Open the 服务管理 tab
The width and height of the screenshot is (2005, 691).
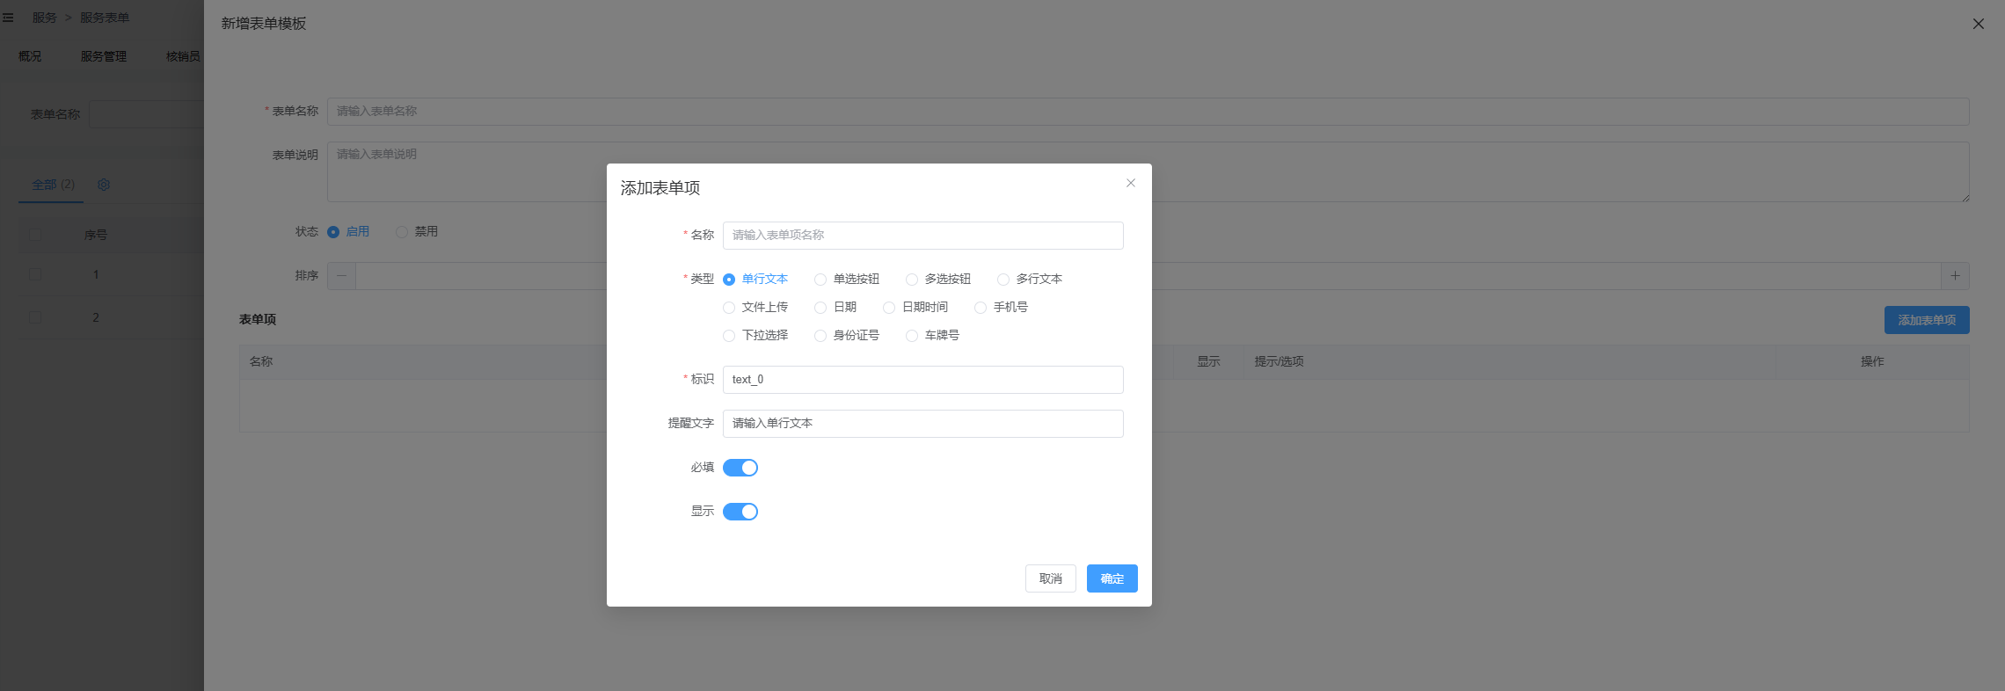(x=104, y=56)
